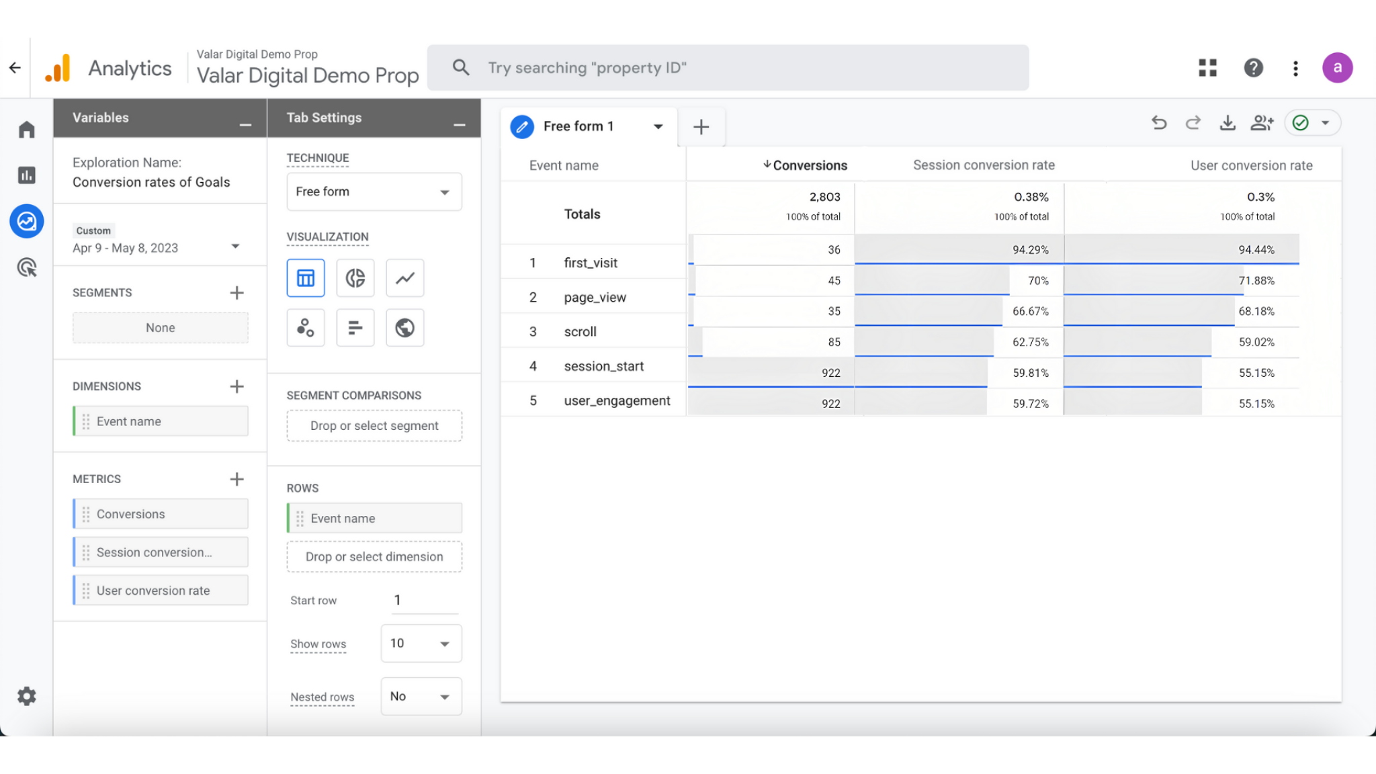
Task: Select the bar chart visualization
Action: click(355, 328)
